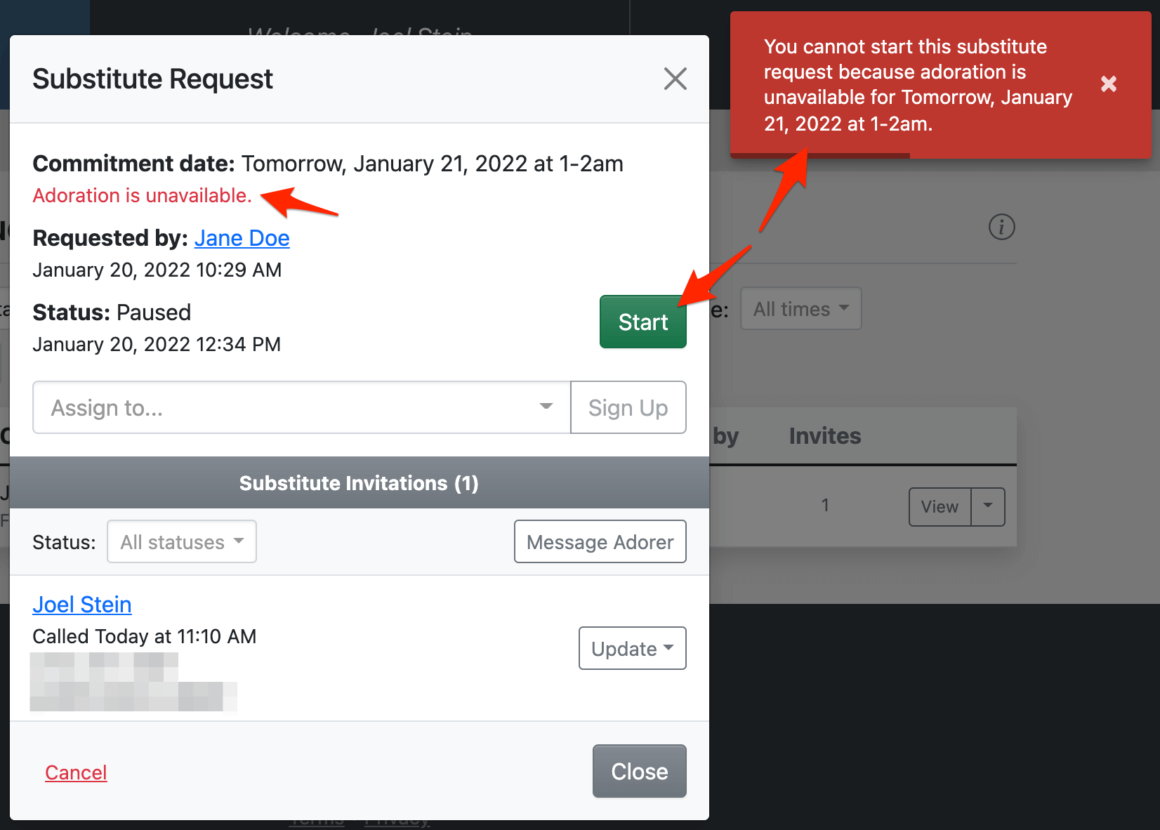This screenshot has width=1160, height=830.
Task: Dismiss the red error notification
Action: coord(1109,84)
